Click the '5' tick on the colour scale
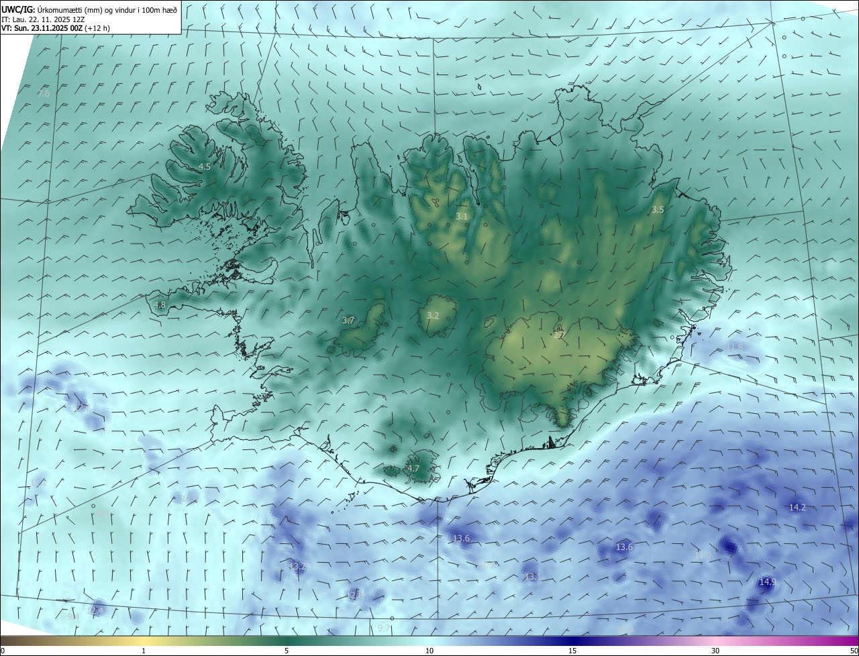Screen dimensions: 859x656 click(x=287, y=651)
